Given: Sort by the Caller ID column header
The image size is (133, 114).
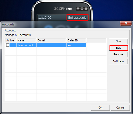Looking at the screenshot, I should tap(76, 40).
